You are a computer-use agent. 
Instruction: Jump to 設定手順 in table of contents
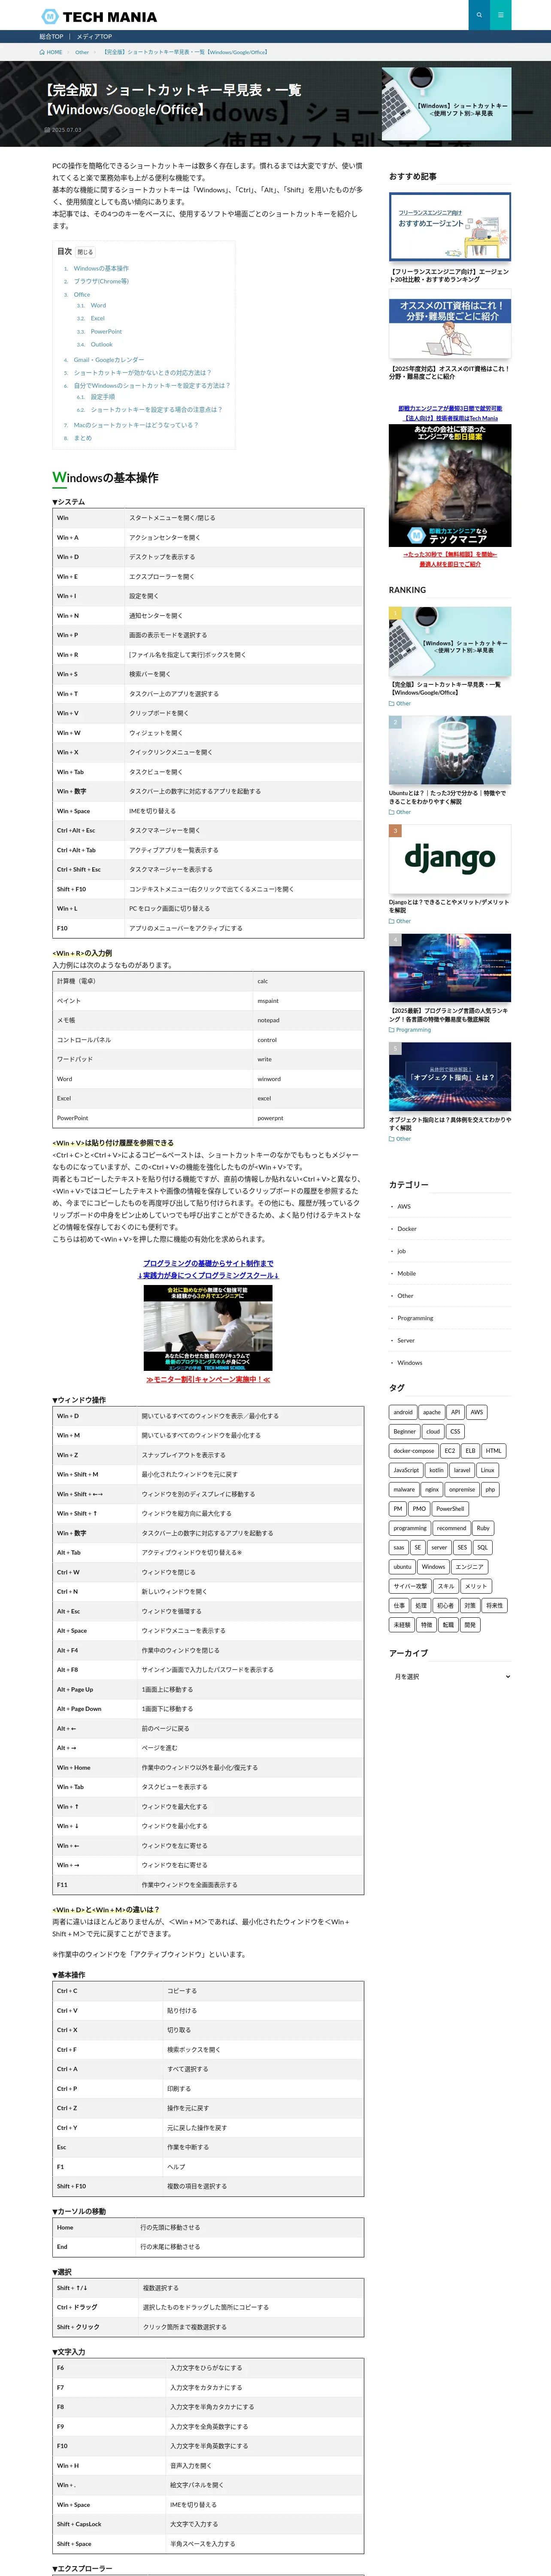[x=103, y=397]
